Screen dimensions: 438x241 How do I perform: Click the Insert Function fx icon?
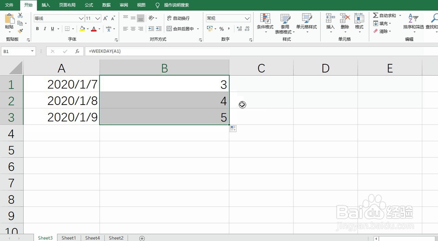pyautogui.click(x=78, y=51)
